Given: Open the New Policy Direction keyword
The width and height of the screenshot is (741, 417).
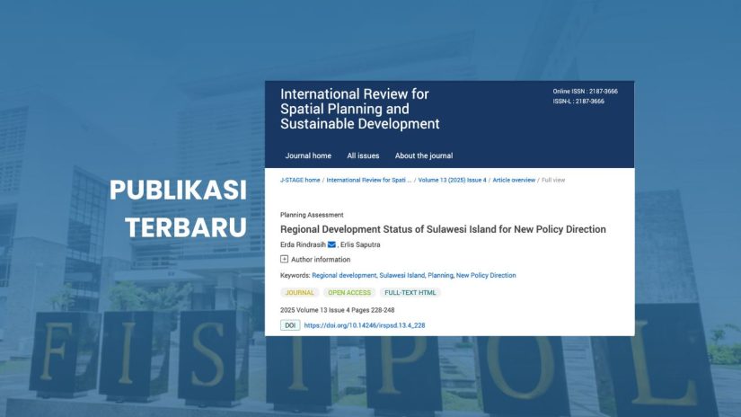Looking at the screenshot, I should click(486, 275).
